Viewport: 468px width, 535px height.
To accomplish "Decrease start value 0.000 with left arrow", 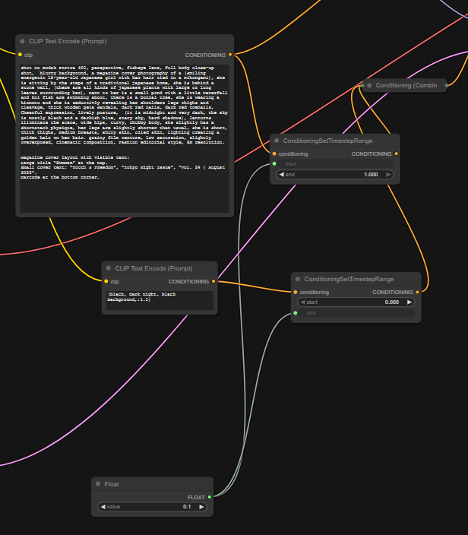I will (x=302, y=302).
